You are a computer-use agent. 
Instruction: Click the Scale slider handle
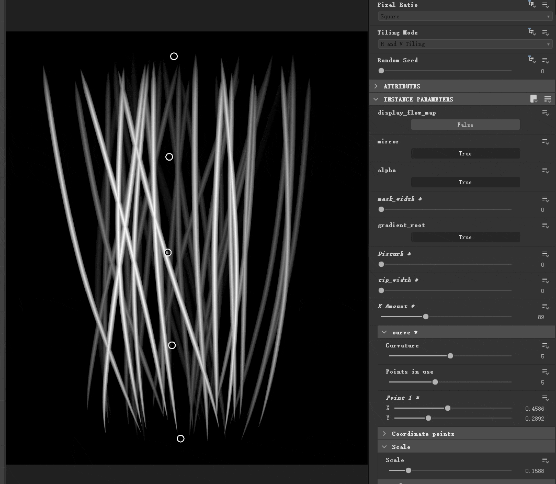[409, 470]
